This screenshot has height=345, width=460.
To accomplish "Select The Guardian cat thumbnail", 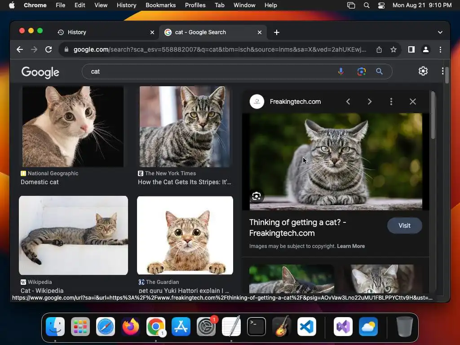I will (x=185, y=235).
